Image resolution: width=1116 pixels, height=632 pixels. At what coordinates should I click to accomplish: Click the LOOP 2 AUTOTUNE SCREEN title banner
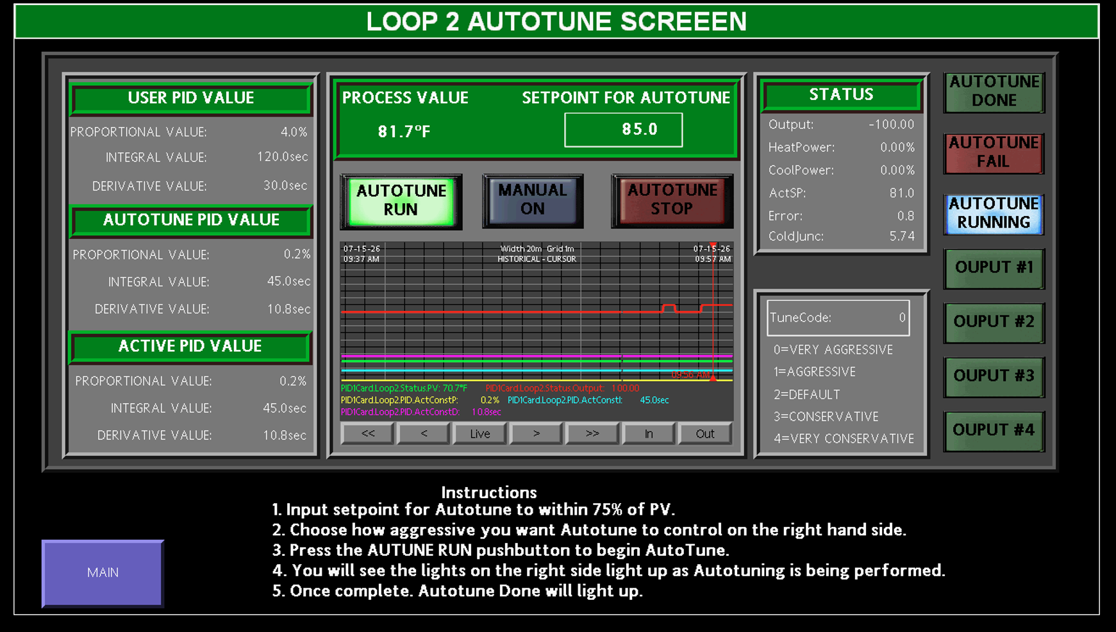point(556,21)
